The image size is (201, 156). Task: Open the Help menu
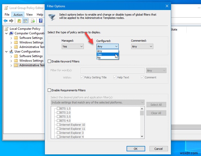tap(40, 15)
